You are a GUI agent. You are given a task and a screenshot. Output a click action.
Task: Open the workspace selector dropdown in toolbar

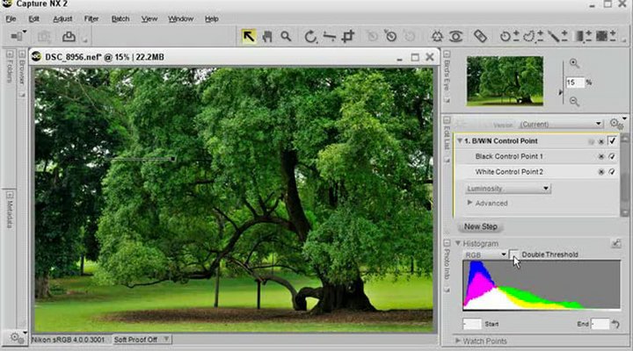[x=18, y=36]
